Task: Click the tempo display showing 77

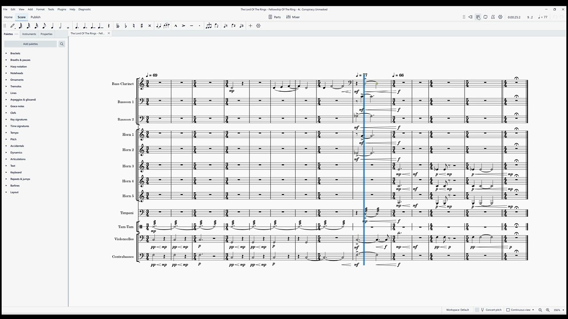Action: (x=543, y=17)
